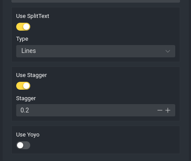Image resolution: width=191 pixels, height=161 pixels.
Task: Click the white knob of Use Yoyo switch
Action: click(20, 145)
